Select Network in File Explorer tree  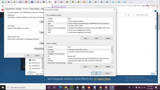coord(32,72)
